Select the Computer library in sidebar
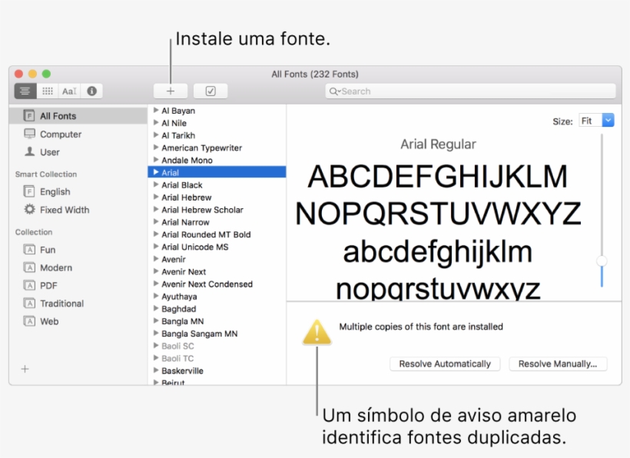Image resolution: width=630 pixels, height=458 pixels. (60, 134)
